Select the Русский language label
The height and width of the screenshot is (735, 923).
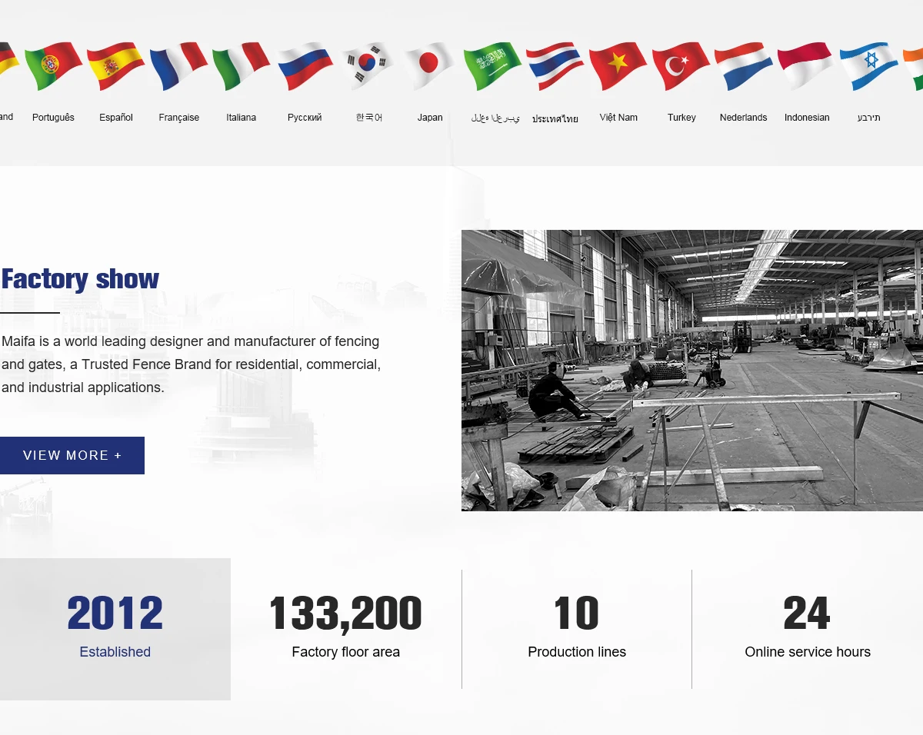pyautogui.click(x=305, y=118)
